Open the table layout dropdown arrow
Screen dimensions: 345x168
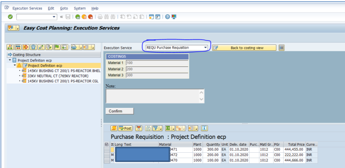click(196, 128)
